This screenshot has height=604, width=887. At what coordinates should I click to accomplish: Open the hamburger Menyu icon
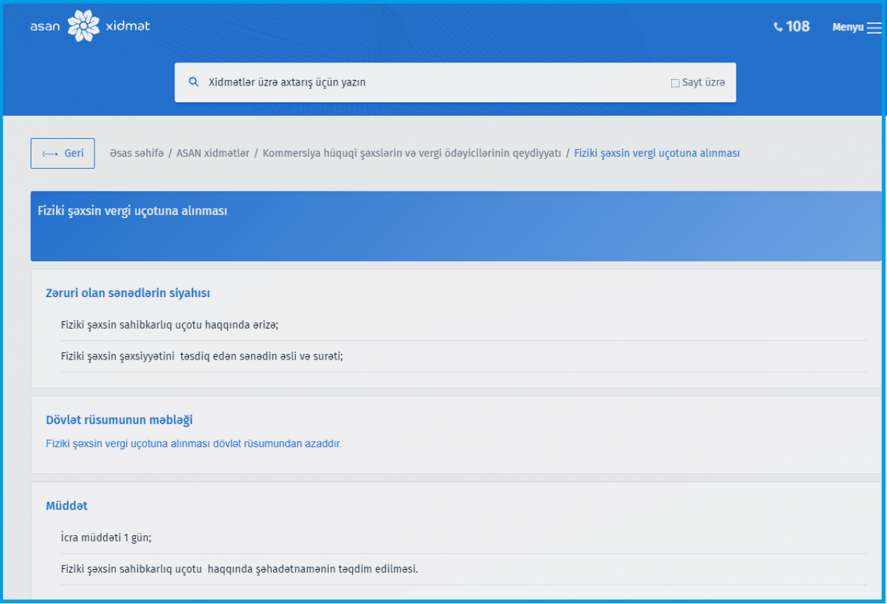(x=874, y=28)
